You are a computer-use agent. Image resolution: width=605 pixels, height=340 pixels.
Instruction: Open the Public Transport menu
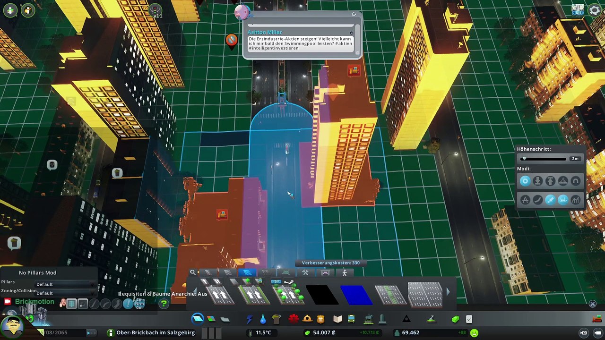point(351,319)
